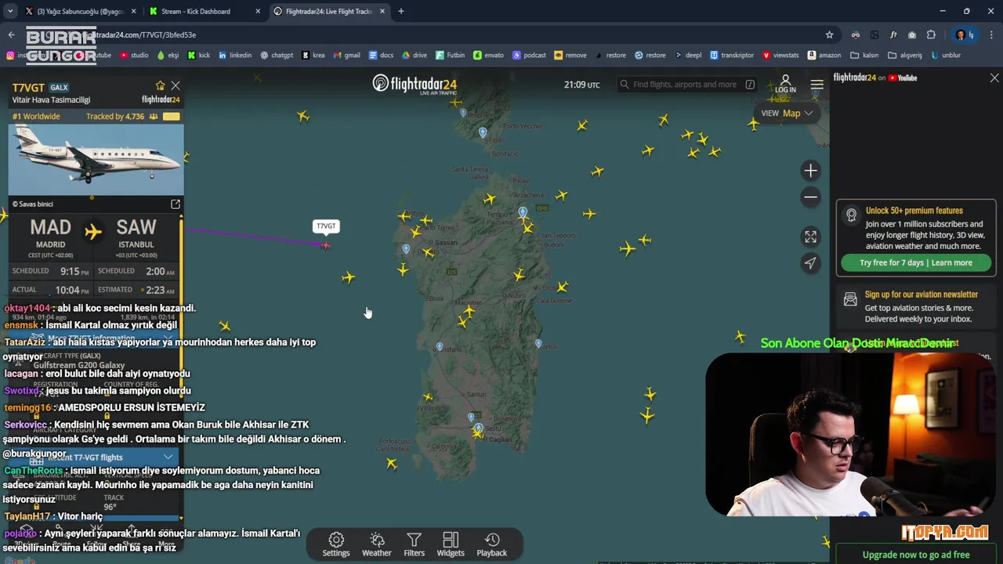
Task: Open the Chrome profile avatar
Action: pyautogui.click(x=961, y=34)
